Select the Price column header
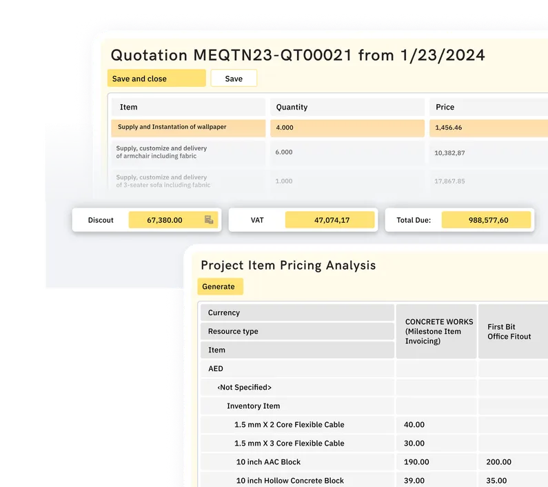Viewport: 548px width, 487px height. [x=489, y=107]
